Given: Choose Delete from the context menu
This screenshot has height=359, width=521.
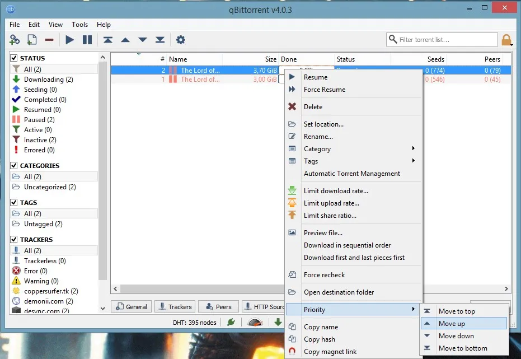Looking at the screenshot, I should tap(354, 107).
